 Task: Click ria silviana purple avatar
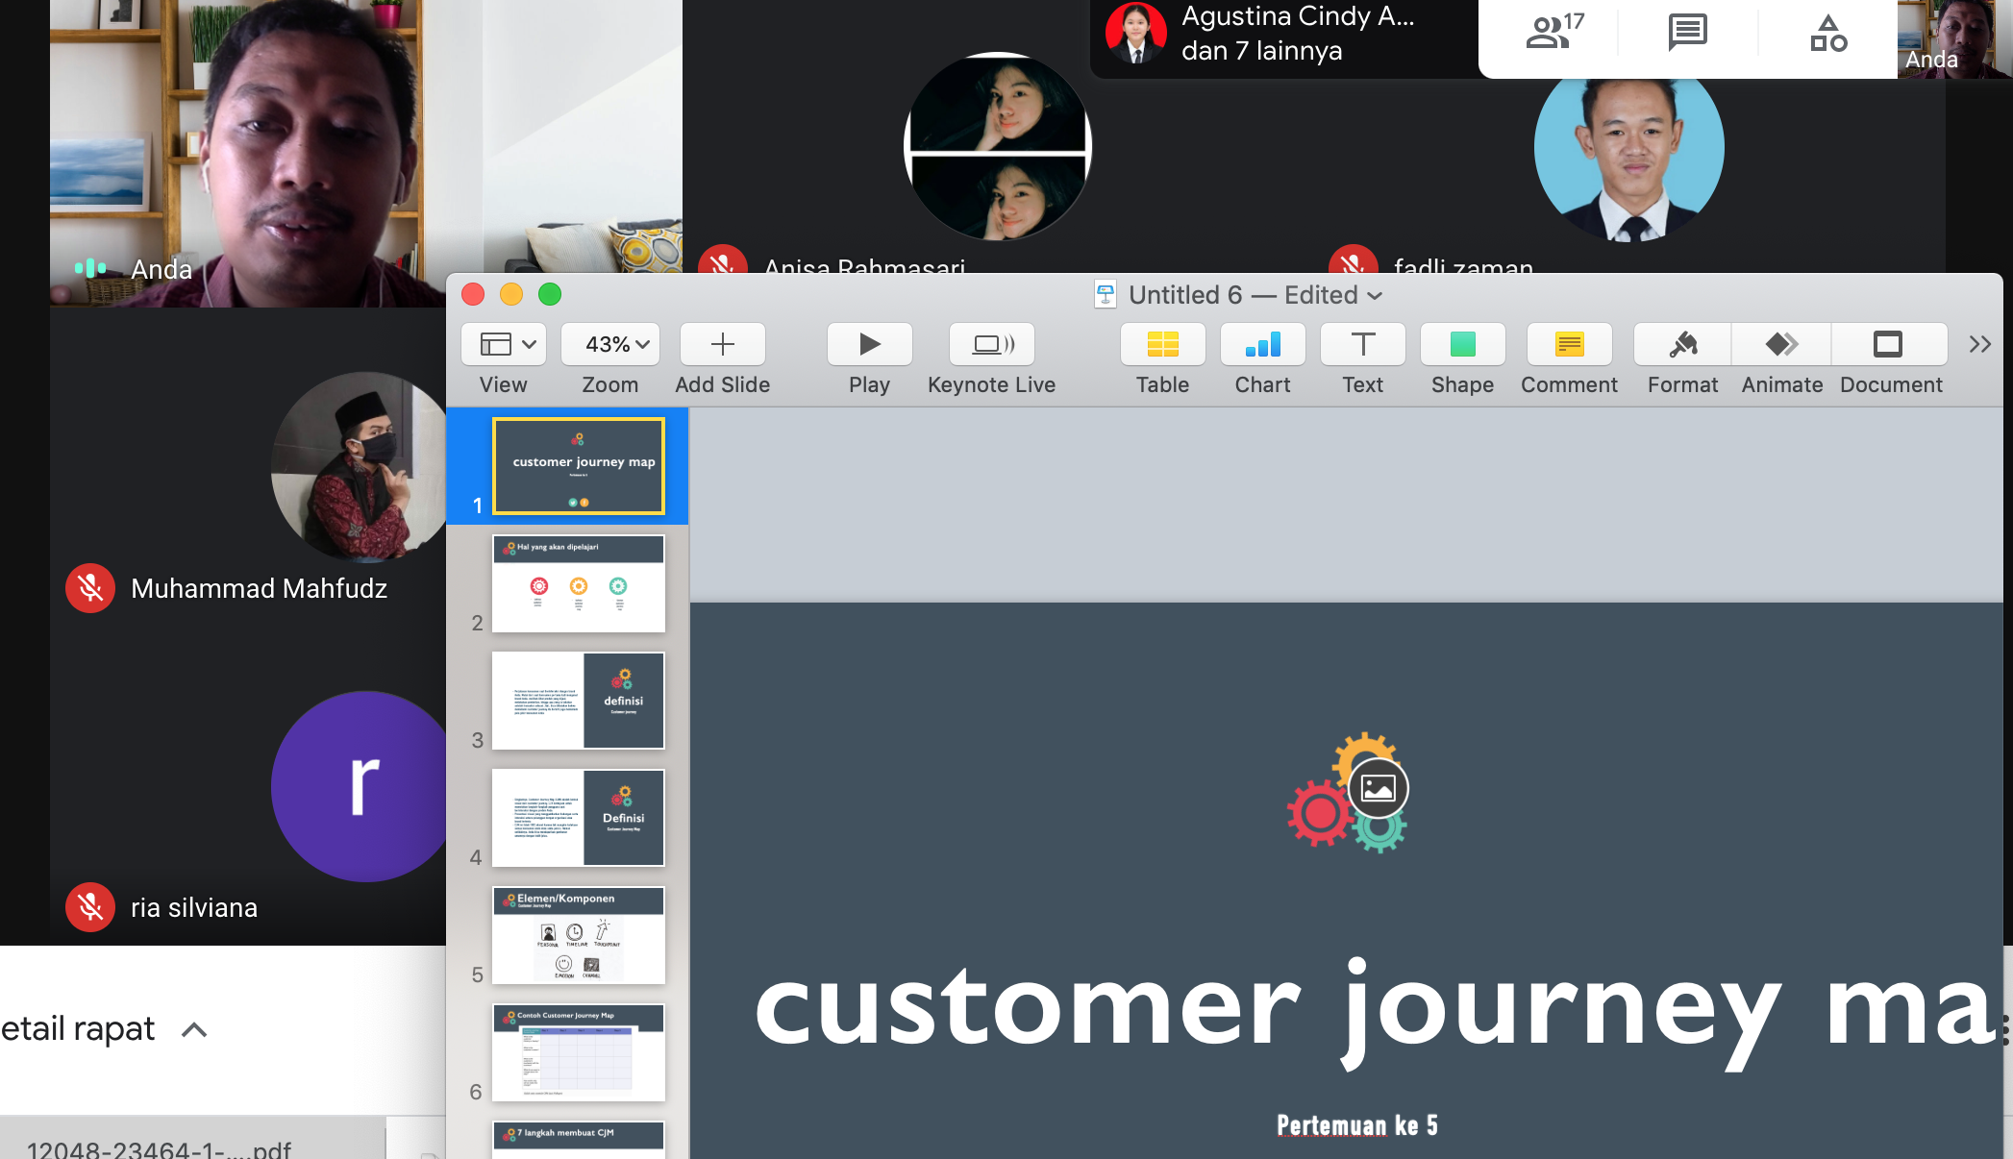click(360, 786)
